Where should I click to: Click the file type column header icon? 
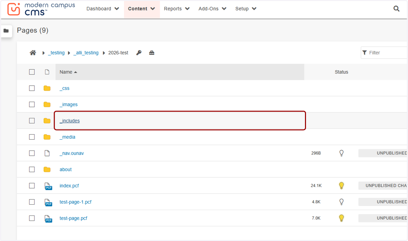pyautogui.click(x=47, y=72)
